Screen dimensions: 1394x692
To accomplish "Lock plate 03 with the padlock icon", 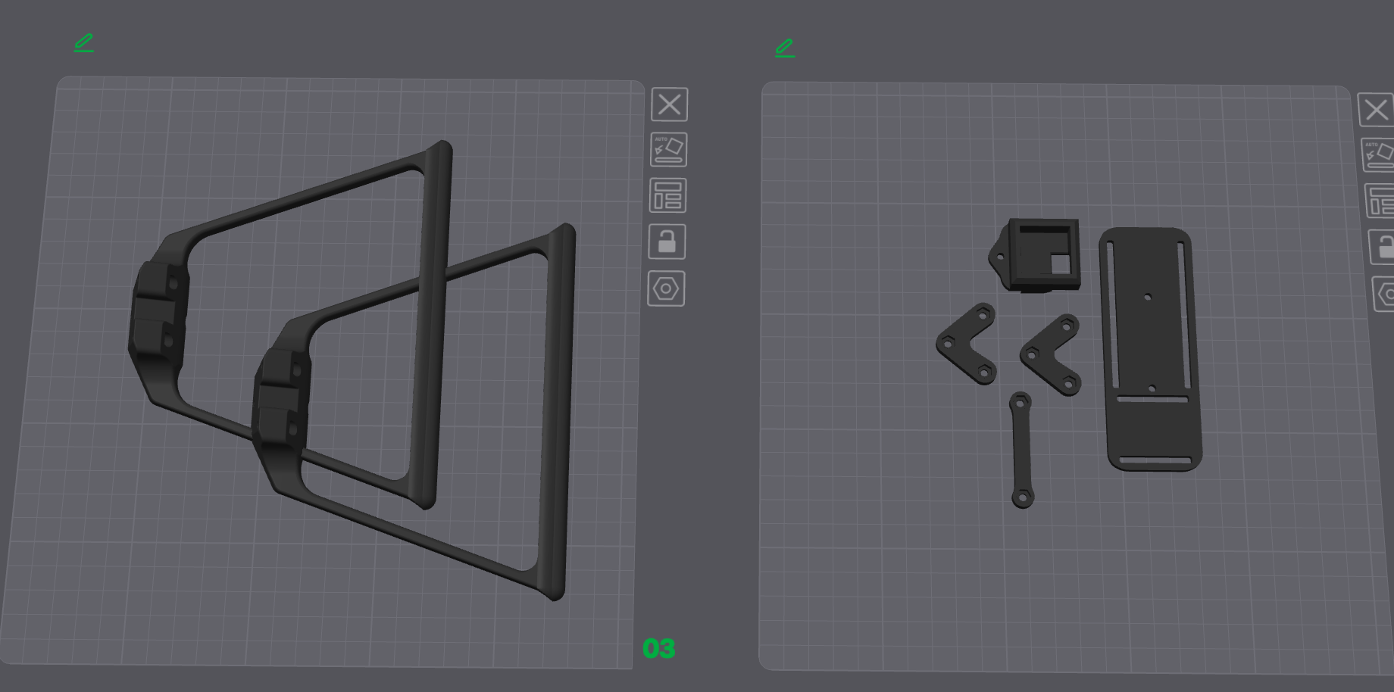I will (x=667, y=241).
